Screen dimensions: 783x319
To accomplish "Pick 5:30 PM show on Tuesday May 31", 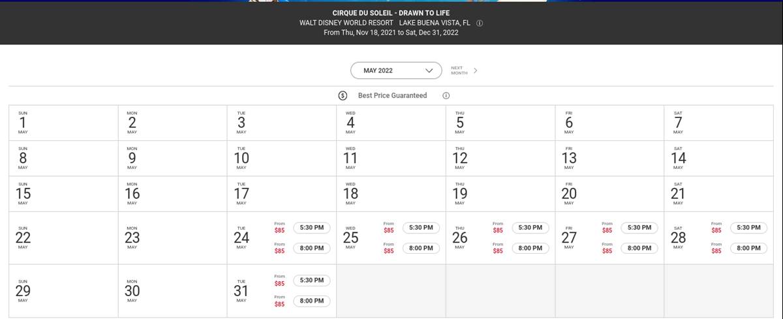I will click(312, 281).
